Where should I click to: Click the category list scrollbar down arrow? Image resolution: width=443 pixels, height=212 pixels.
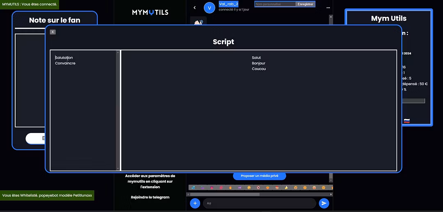tap(118, 169)
